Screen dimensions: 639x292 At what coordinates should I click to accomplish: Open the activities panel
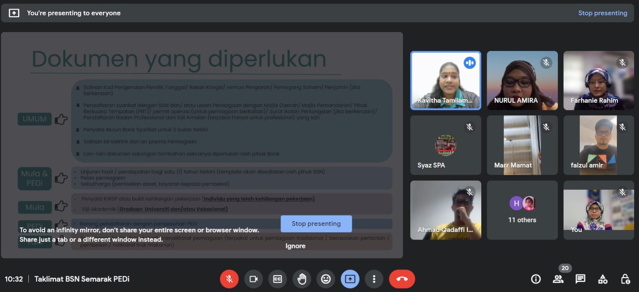point(603,279)
